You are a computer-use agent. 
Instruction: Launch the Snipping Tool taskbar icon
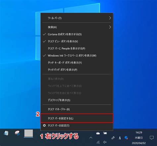pyautogui.click(x=17, y=133)
